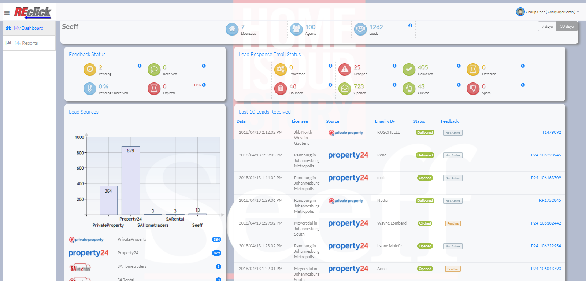The image size is (586, 281).
Task: Click the Dropped warning triangle icon
Action: coord(345,69)
